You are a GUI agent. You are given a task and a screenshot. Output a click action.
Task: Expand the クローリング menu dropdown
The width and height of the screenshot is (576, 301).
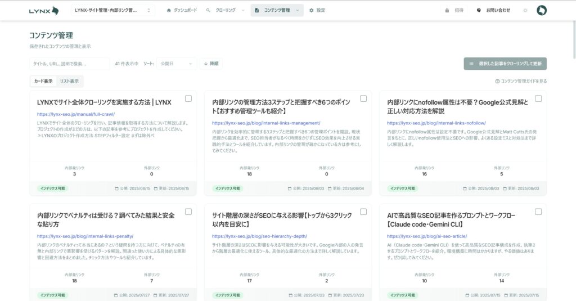tap(242, 10)
